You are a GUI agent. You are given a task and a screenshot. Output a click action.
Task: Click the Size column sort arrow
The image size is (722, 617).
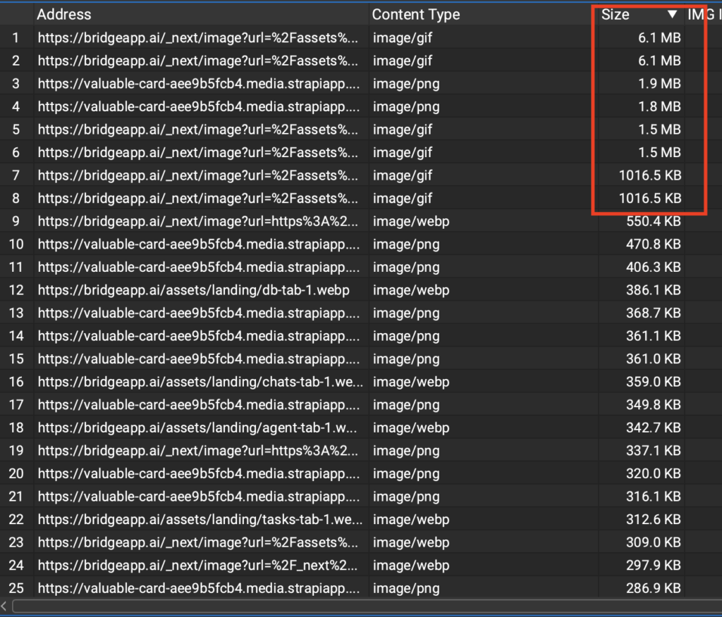point(672,14)
